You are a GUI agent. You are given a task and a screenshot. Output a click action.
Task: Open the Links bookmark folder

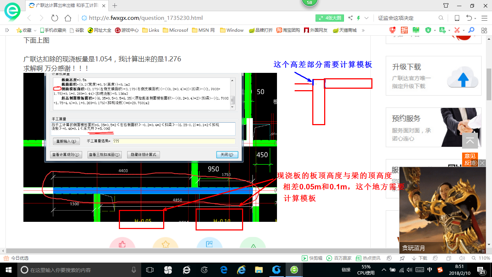(151, 30)
